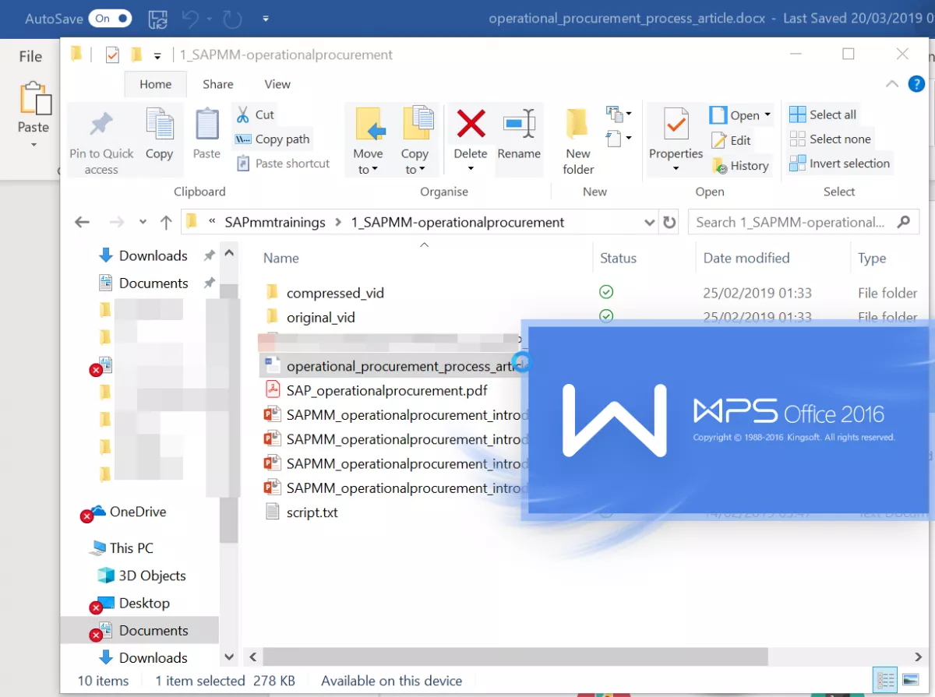Sort by the Date modified column header

pyautogui.click(x=746, y=258)
